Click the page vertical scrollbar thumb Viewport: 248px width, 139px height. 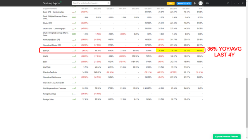(x=247, y=103)
